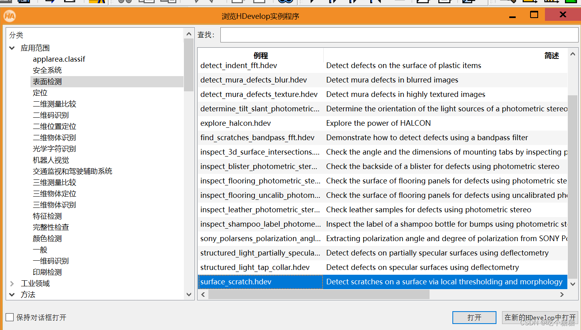Select structured_light_partially_specula example
Viewport: 581px width, 330px height.
(x=260, y=253)
